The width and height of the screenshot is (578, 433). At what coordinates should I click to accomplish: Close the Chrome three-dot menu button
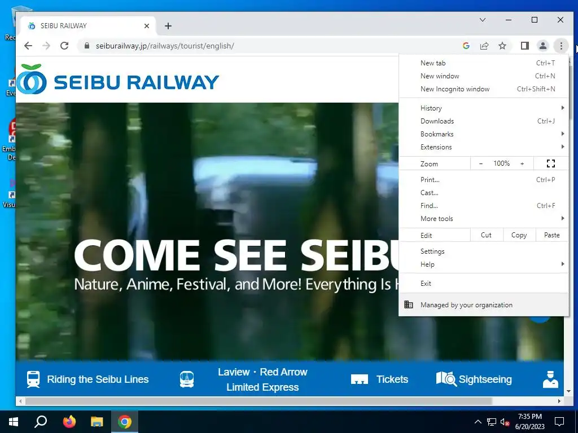coord(561,46)
